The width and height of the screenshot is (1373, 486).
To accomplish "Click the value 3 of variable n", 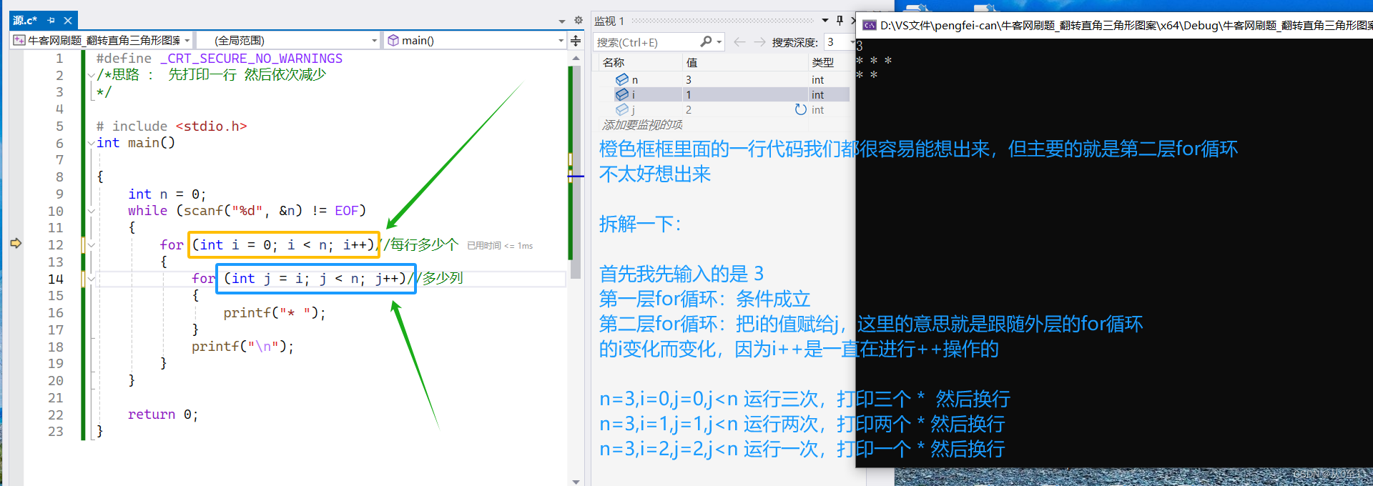I will [689, 80].
